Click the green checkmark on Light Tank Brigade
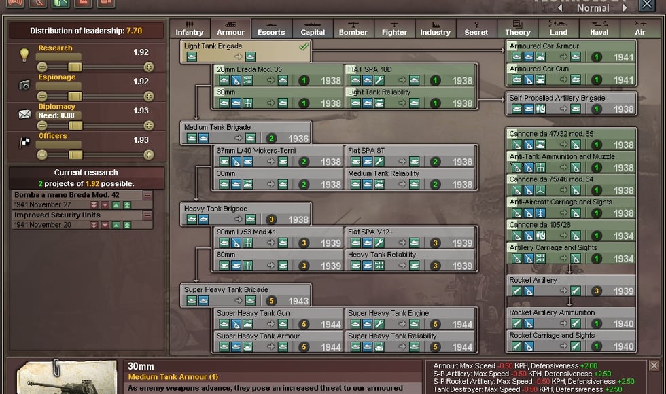The image size is (666, 394). point(303,46)
